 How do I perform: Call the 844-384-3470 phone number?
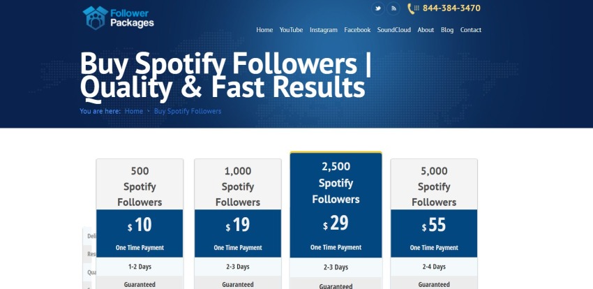point(451,8)
